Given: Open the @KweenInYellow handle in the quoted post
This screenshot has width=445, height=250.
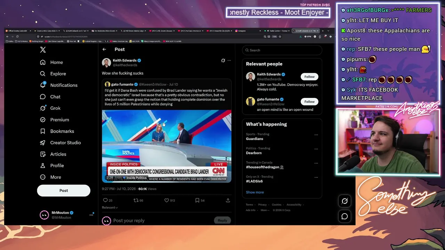Looking at the screenshot, I should click(x=153, y=84).
